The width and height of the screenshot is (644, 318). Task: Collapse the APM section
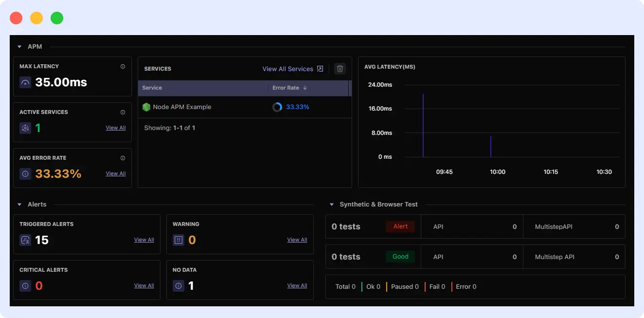point(19,47)
